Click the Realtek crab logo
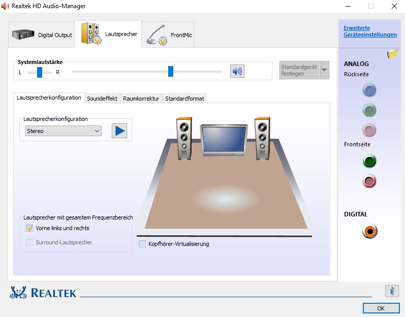Viewport: 405px width, 317px height. tap(18, 293)
